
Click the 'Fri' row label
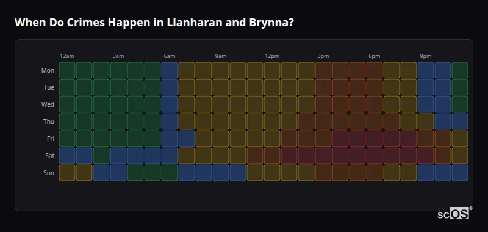click(51, 139)
